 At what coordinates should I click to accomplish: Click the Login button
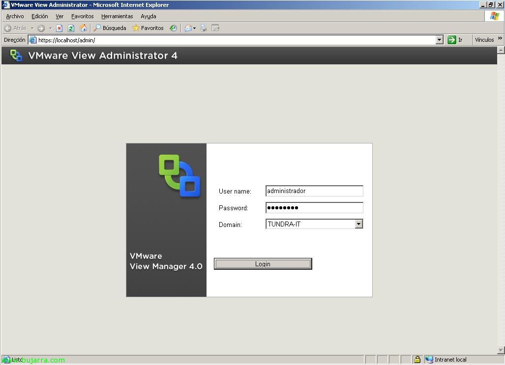(x=263, y=264)
